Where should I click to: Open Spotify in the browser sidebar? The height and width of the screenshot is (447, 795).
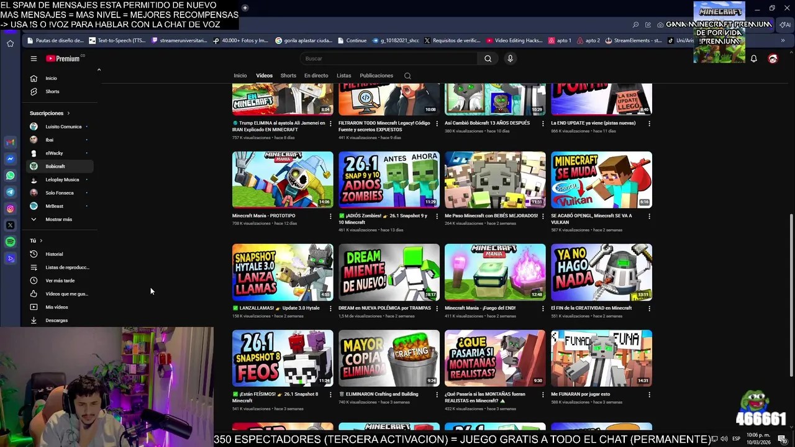click(x=11, y=242)
